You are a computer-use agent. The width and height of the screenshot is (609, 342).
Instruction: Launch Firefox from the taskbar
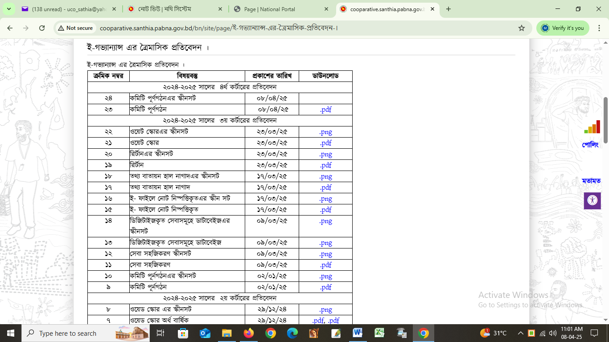click(248, 333)
